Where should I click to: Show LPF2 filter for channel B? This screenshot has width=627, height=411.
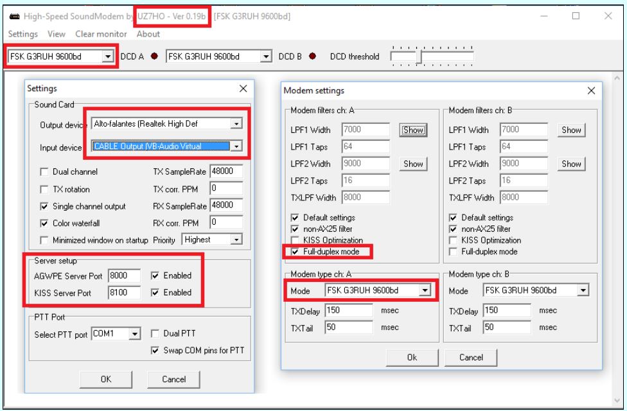coord(571,164)
